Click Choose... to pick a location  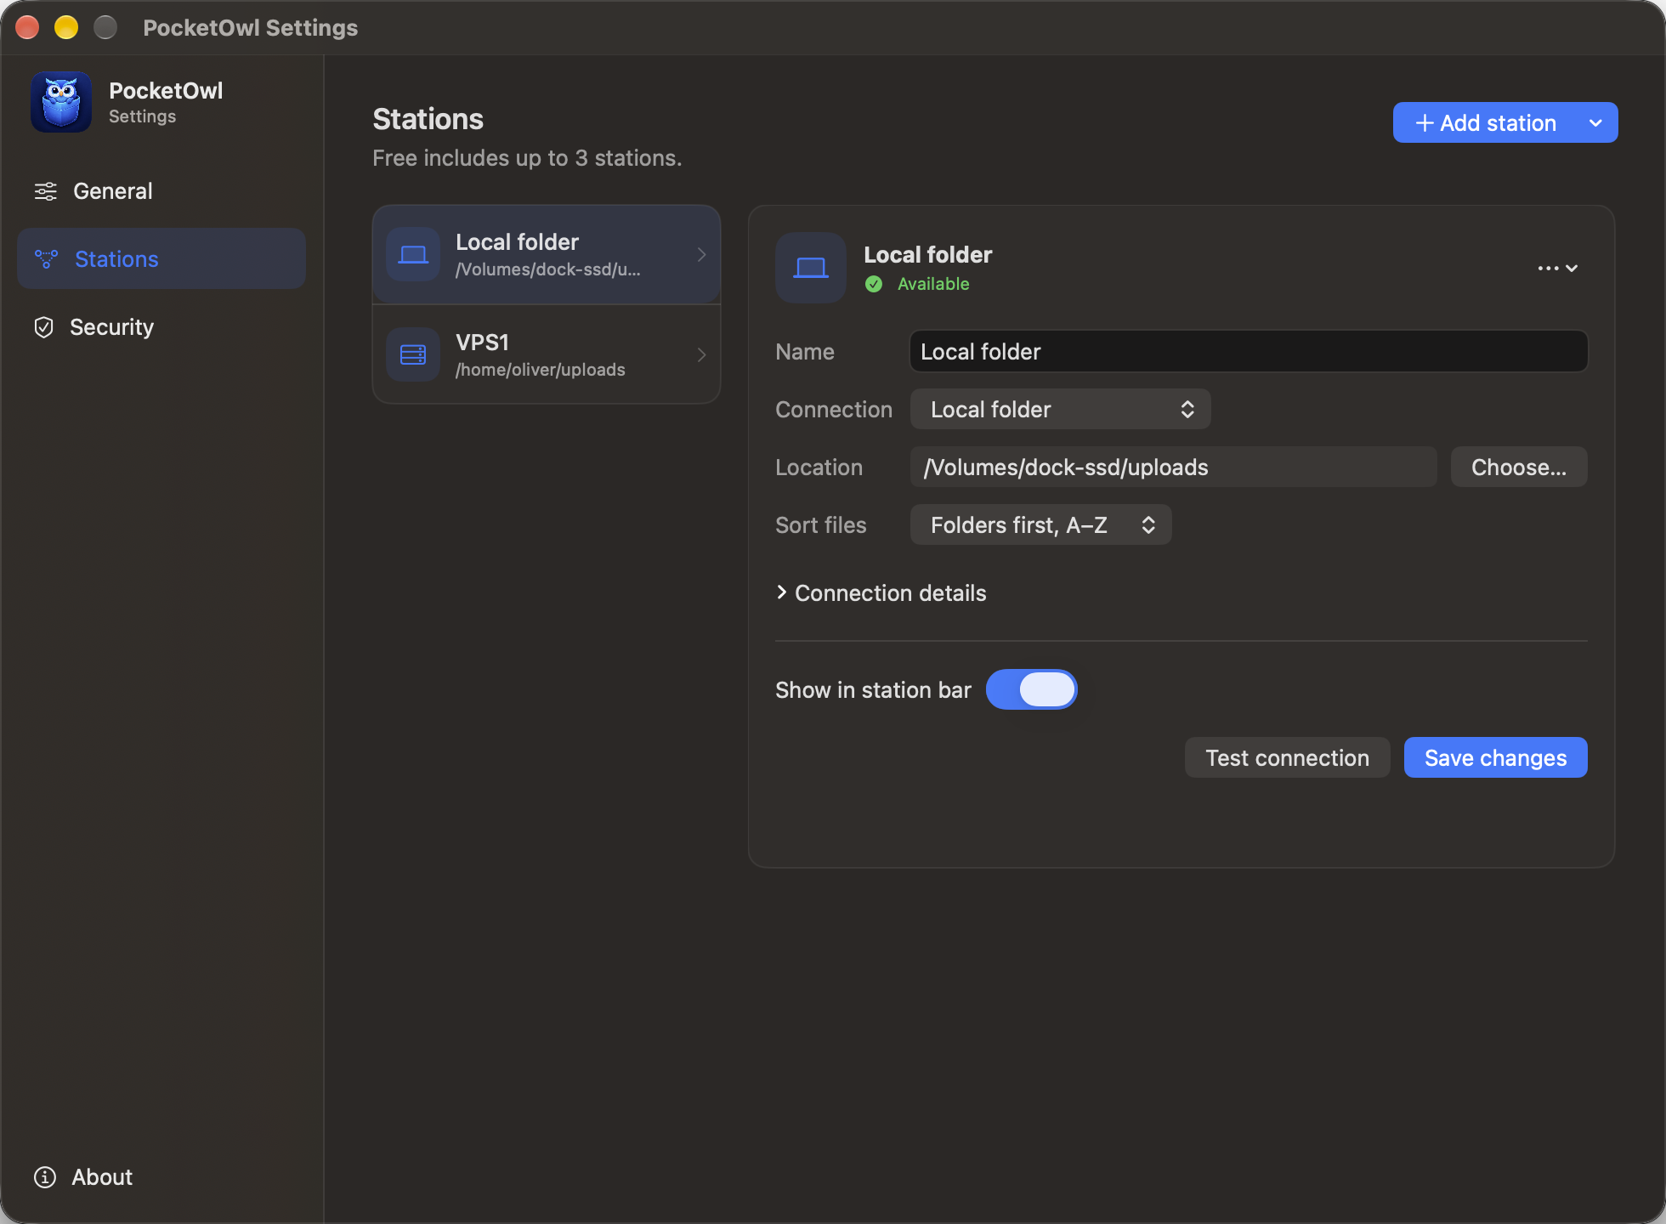coord(1519,467)
